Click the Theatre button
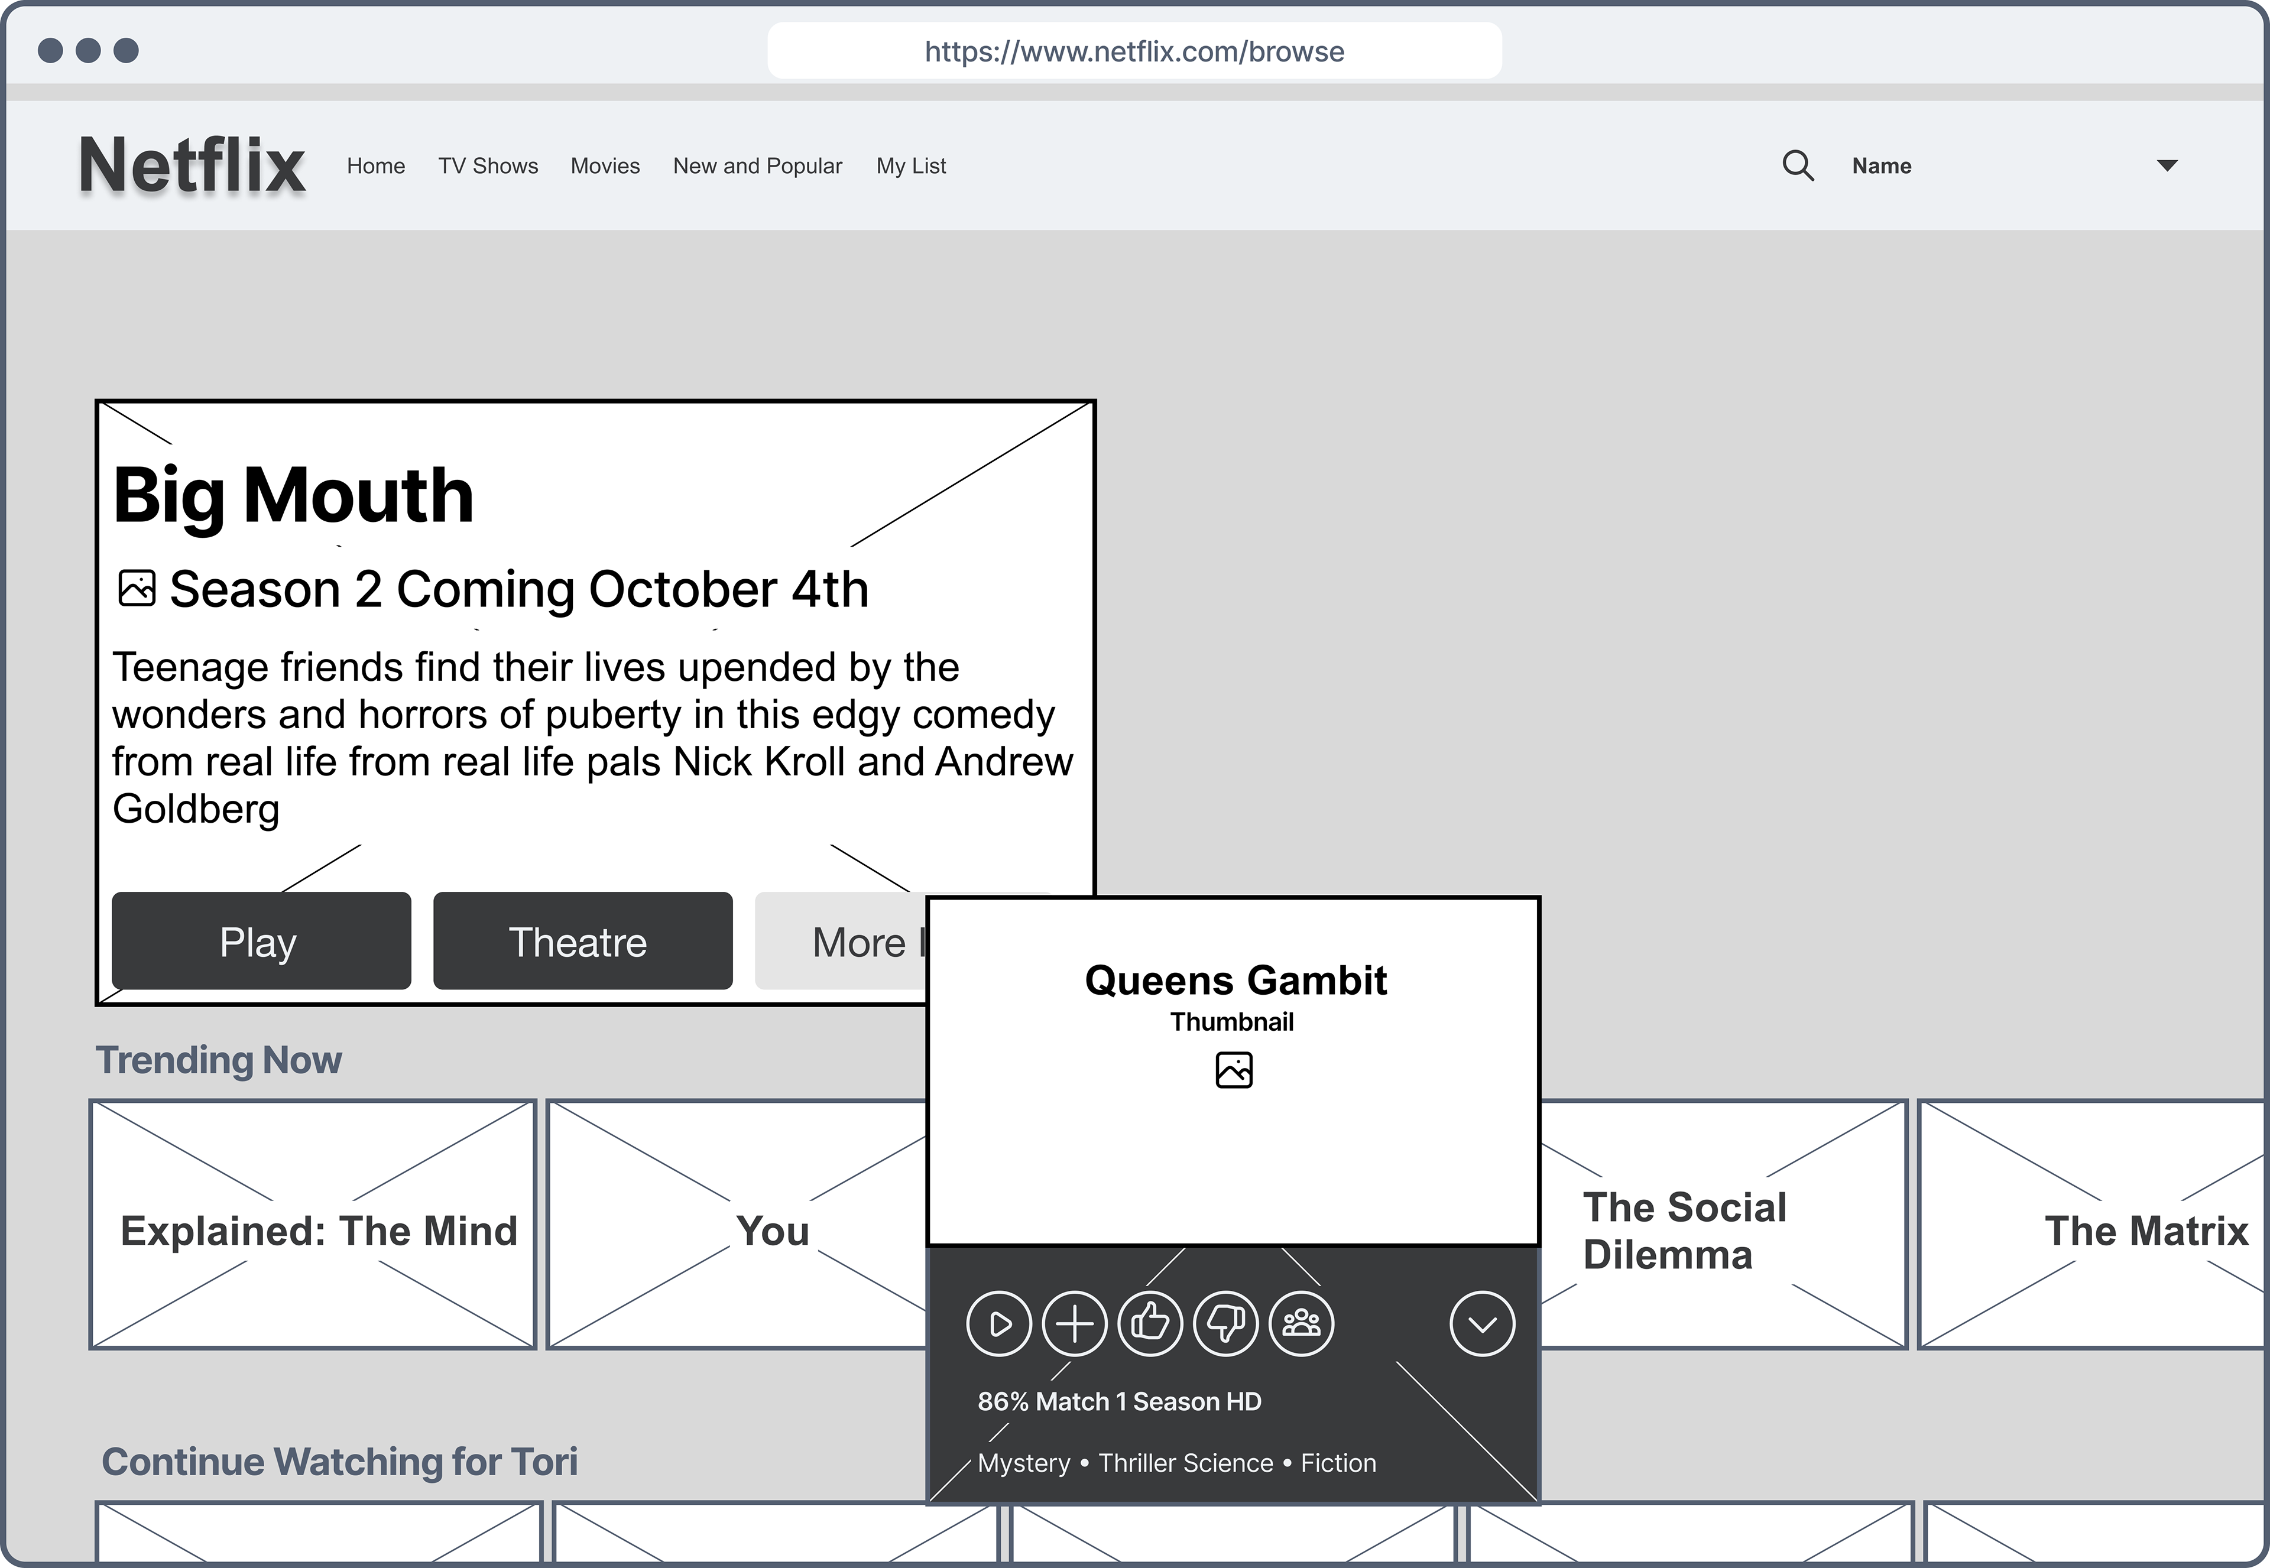This screenshot has width=2270, height=1568. point(583,941)
